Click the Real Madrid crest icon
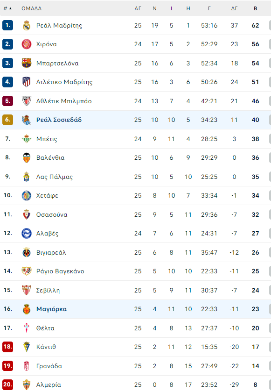 27,26
